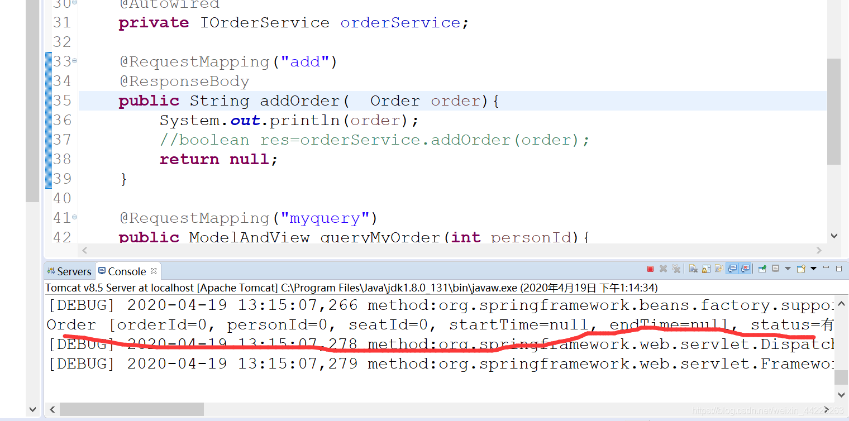Image resolution: width=849 pixels, height=421 pixels.
Task: Click the editor vertical scrollbar thumb
Action: point(833,112)
